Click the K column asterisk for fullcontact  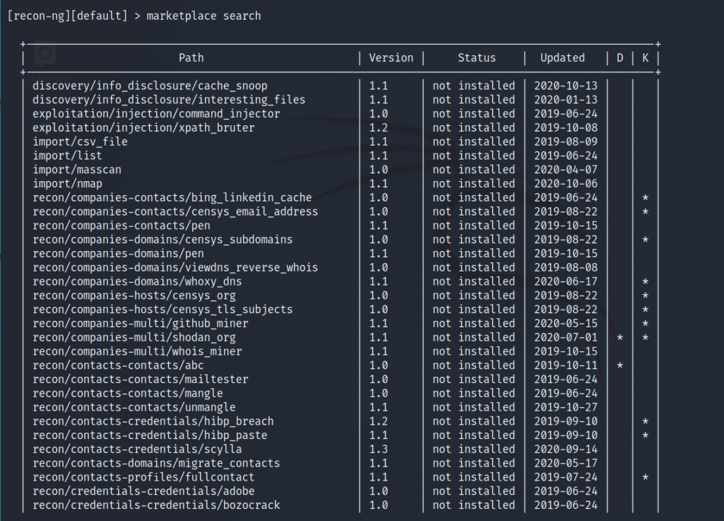[646, 477]
